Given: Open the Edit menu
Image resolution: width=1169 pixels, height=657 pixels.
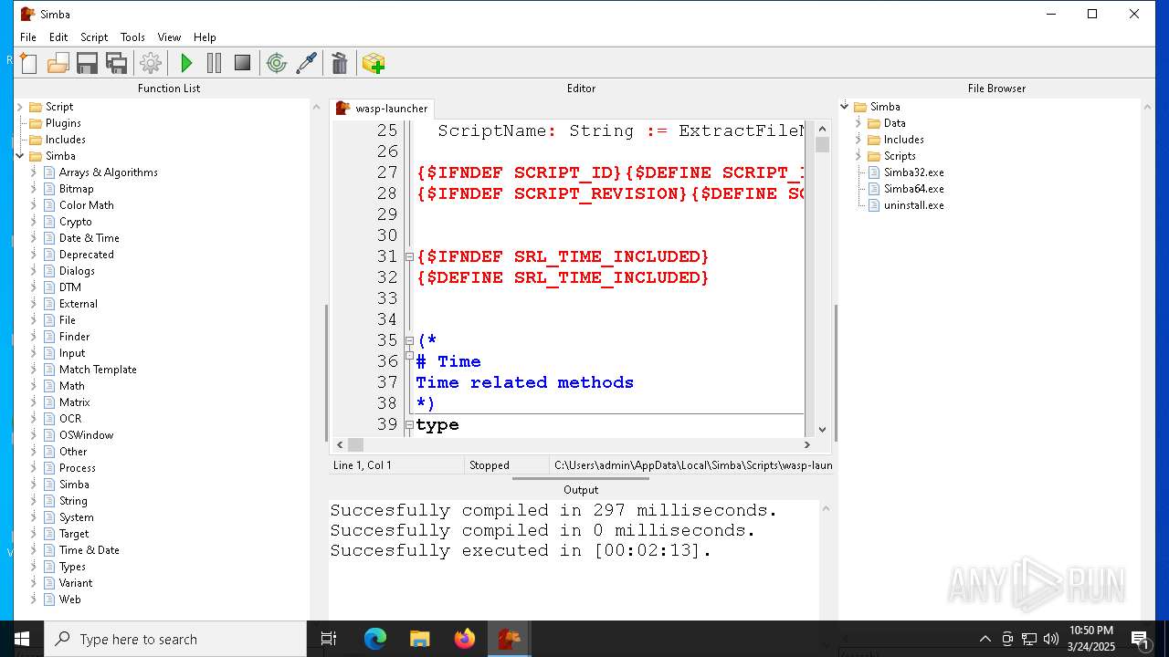Looking at the screenshot, I should coord(58,37).
